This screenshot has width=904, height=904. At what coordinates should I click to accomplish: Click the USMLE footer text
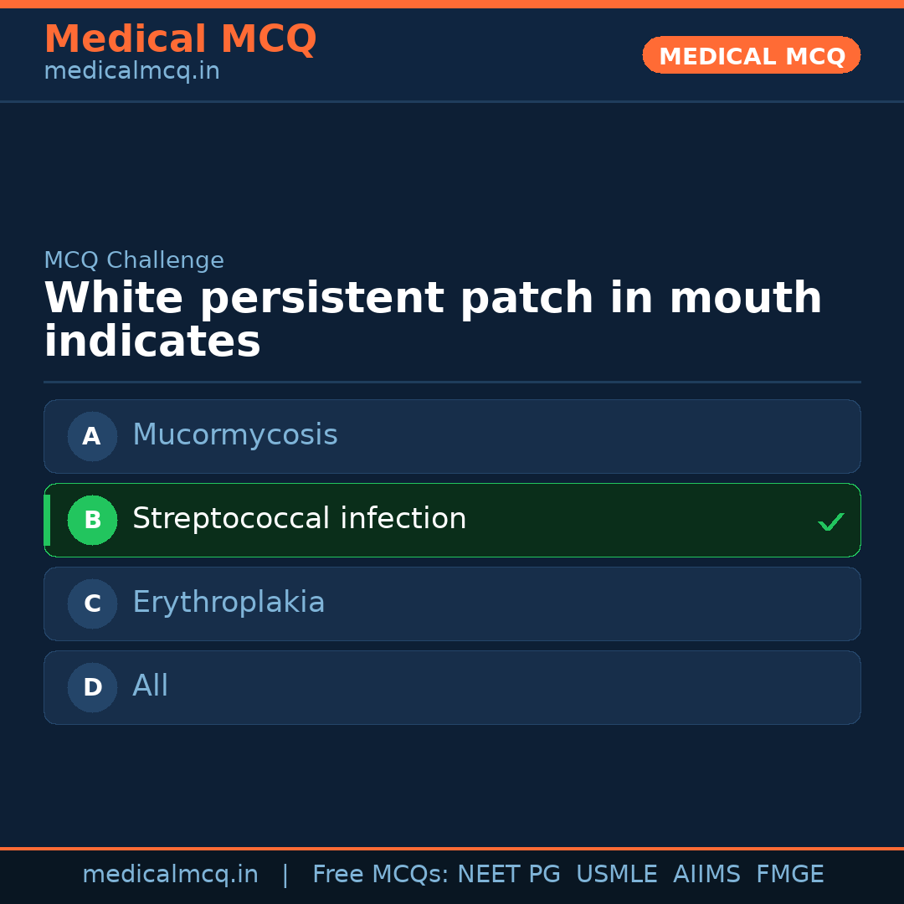[x=617, y=875]
